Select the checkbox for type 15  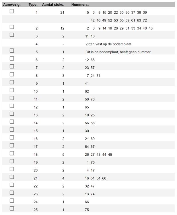pos(12,129)
